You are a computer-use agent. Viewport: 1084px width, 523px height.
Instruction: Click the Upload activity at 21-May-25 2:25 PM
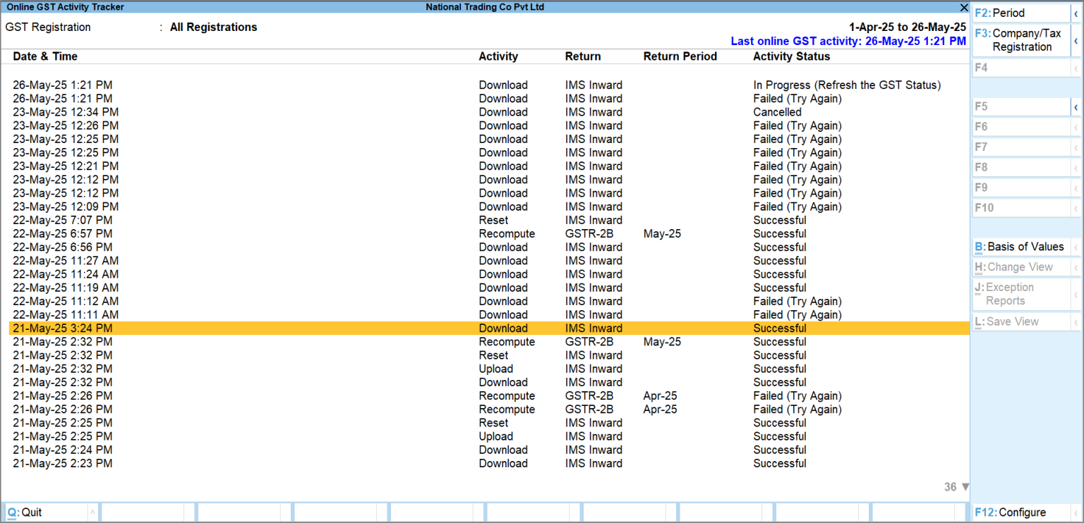tap(495, 436)
